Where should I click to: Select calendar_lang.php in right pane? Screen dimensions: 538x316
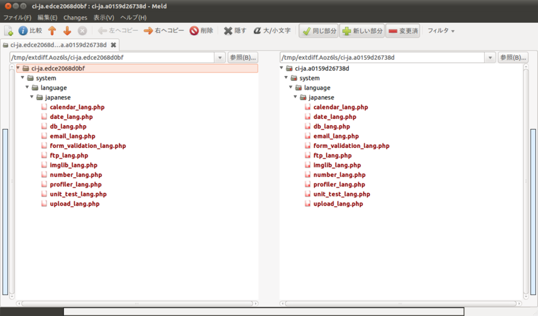click(x=341, y=107)
